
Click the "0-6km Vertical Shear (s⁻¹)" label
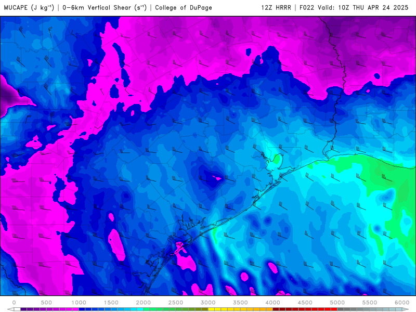[x=105, y=7]
